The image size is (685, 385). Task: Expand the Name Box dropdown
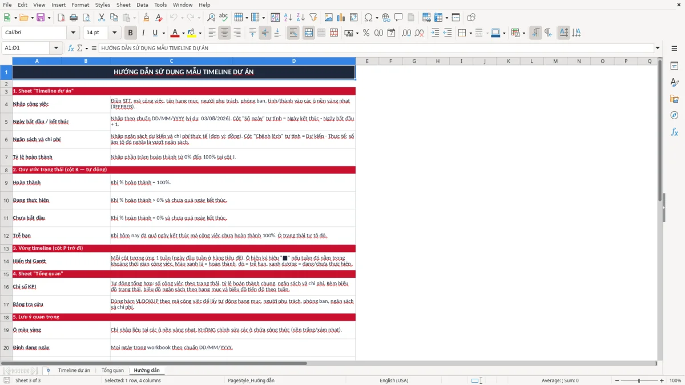click(57, 48)
